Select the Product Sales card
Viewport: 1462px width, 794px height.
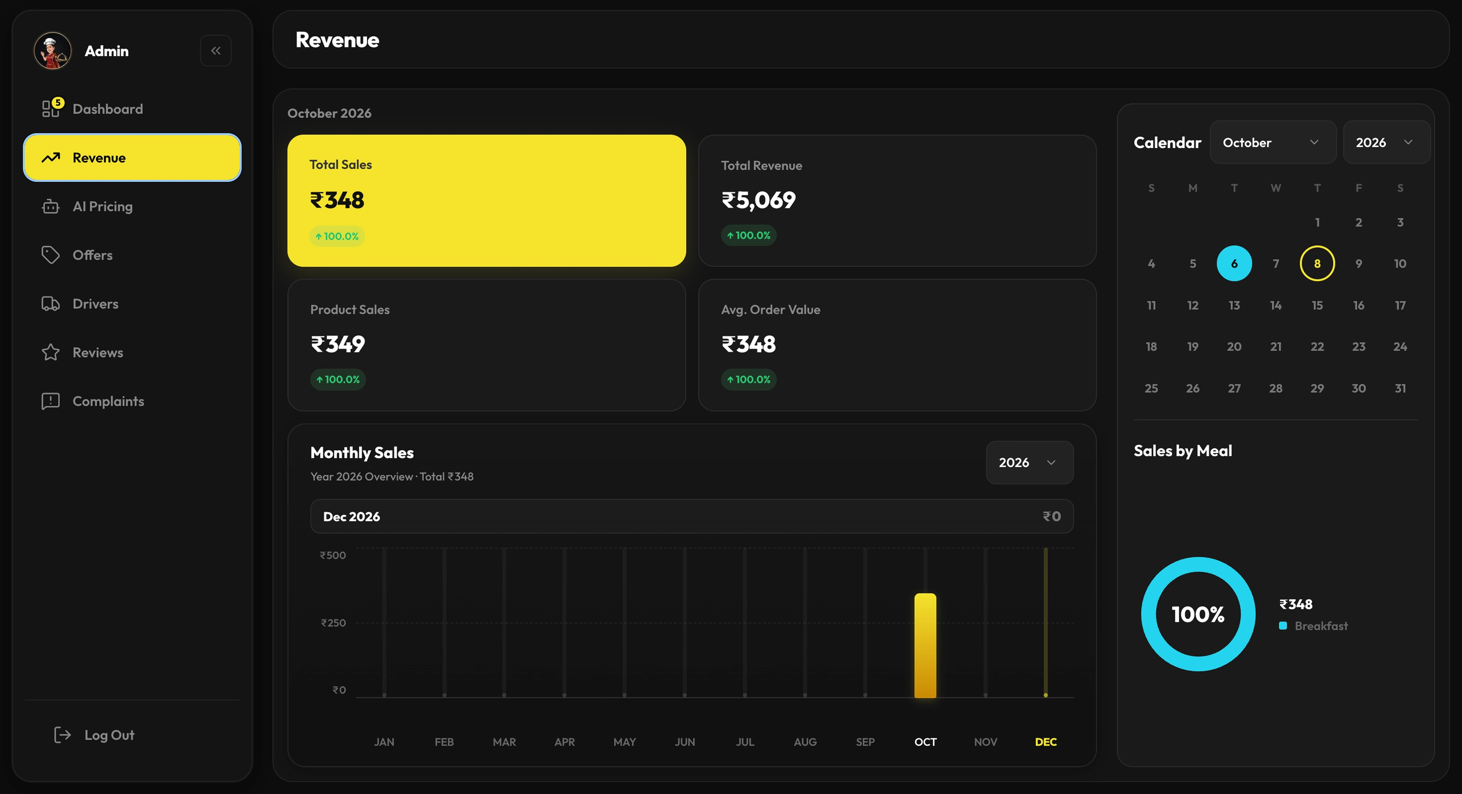coord(487,345)
